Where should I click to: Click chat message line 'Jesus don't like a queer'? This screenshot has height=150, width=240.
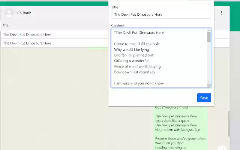click(172, 121)
